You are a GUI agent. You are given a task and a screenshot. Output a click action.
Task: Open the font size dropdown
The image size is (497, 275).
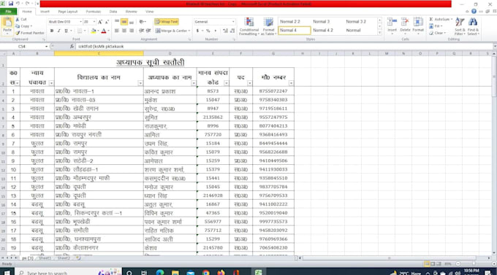94,22
